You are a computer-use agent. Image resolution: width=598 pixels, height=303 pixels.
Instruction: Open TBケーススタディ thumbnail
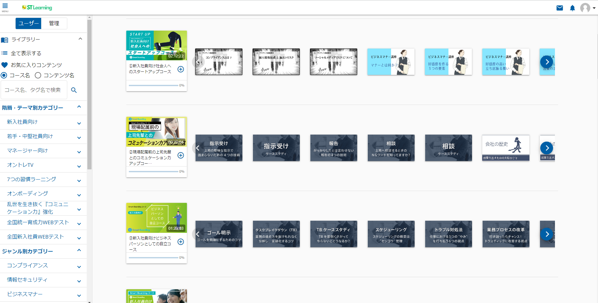point(334,234)
